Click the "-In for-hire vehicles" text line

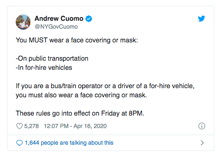click(44, 68)
